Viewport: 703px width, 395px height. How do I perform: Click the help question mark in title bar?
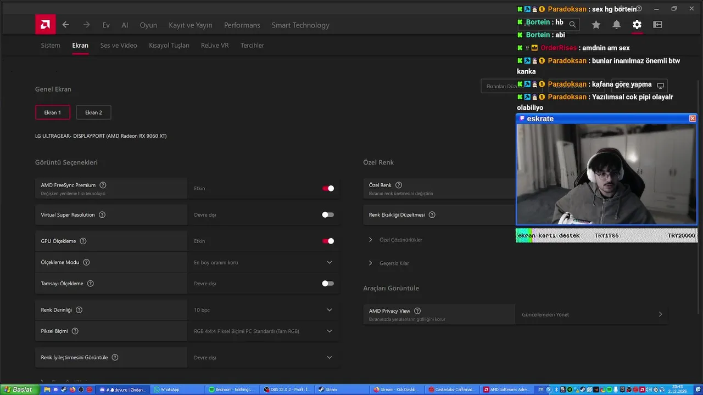coord(639,9)
